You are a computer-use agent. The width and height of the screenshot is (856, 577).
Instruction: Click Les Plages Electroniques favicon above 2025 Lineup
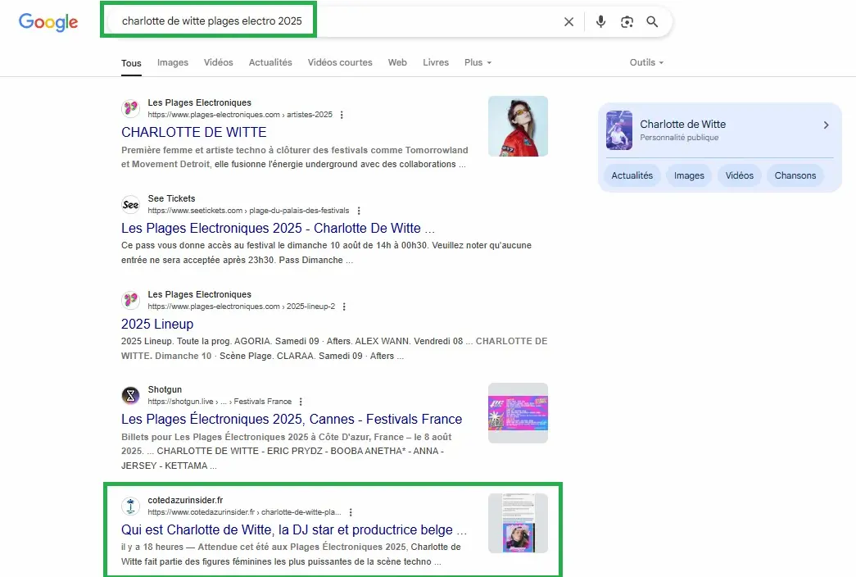130,300
